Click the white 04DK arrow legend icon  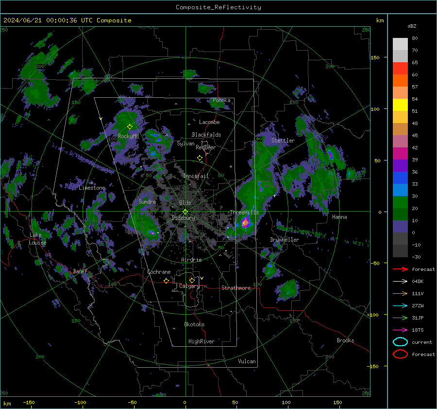[x=400, y=282]
